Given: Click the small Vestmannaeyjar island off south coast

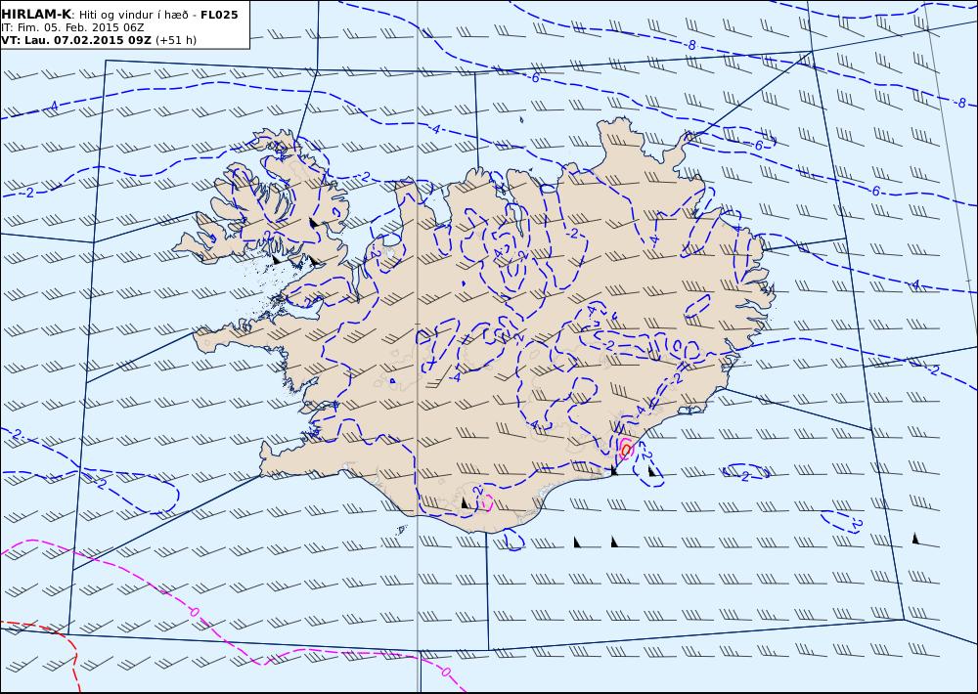Looking at the screenshot, I should (402, 530).
